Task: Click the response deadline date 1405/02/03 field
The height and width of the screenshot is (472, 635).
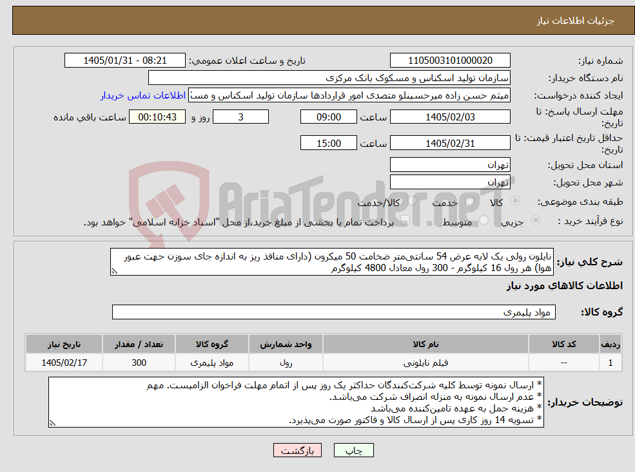Action: pos(450,117)
